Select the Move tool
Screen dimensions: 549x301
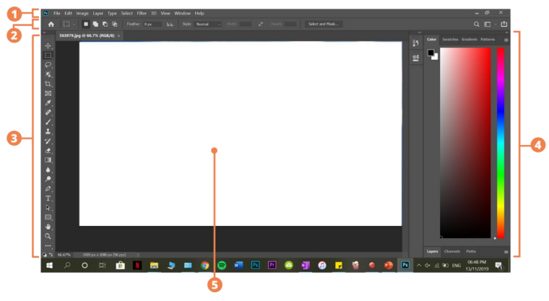pyautogui.click(x=48, y=46)
